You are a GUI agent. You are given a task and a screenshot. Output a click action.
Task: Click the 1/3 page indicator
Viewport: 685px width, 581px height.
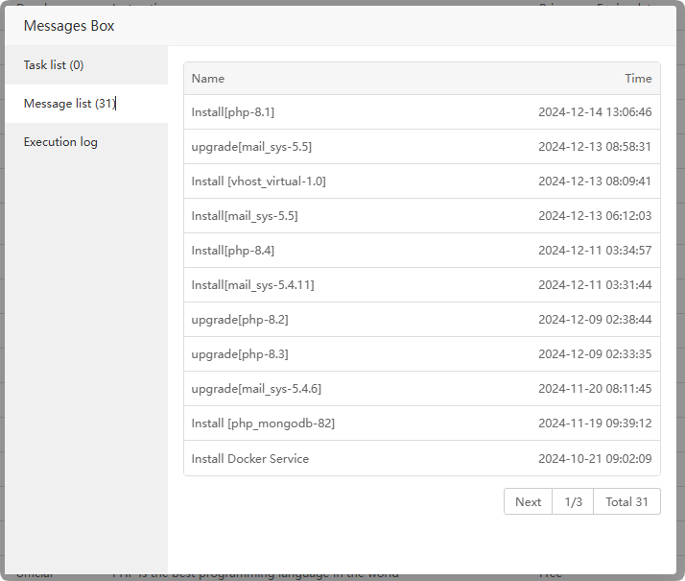[x=573, y=501]
